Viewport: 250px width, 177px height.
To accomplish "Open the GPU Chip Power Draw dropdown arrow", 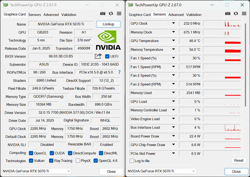I will click(x=173, y=145).
